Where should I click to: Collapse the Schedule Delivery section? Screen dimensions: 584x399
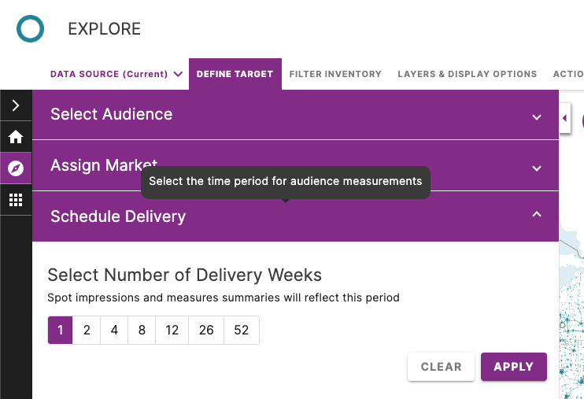point(295,216)
